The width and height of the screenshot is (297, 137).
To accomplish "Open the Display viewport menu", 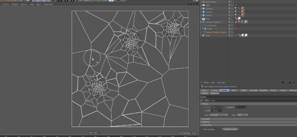I will click(x=15, y=4).
